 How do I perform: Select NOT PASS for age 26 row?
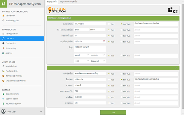121,36
